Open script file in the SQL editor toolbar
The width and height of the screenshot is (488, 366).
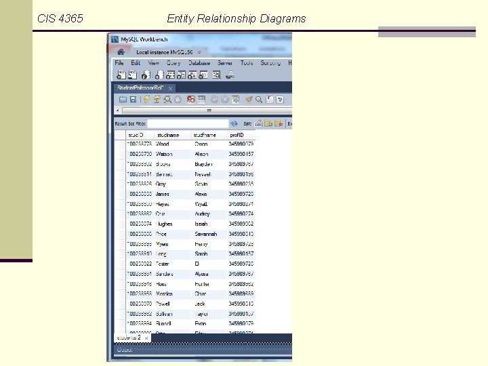coord(123,100)
